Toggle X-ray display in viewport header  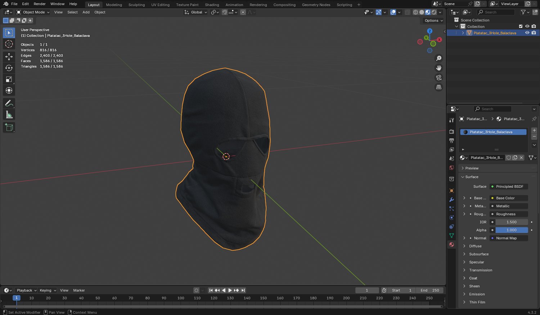click(407, 12)
